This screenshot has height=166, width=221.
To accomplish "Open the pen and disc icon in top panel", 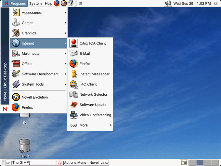I will 70,3.
